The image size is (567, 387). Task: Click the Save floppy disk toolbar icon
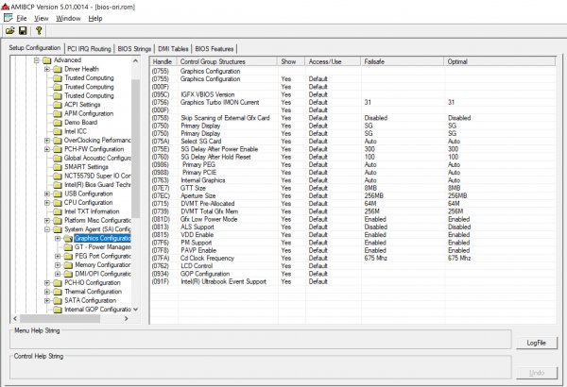click(x=23, y=31)
